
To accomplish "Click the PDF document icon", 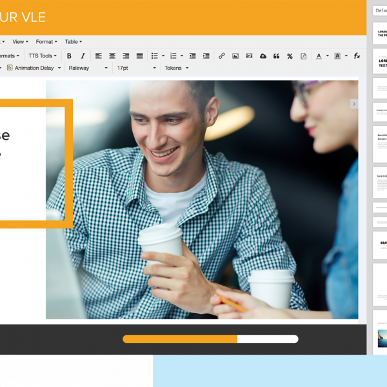I will click(304, 56).
